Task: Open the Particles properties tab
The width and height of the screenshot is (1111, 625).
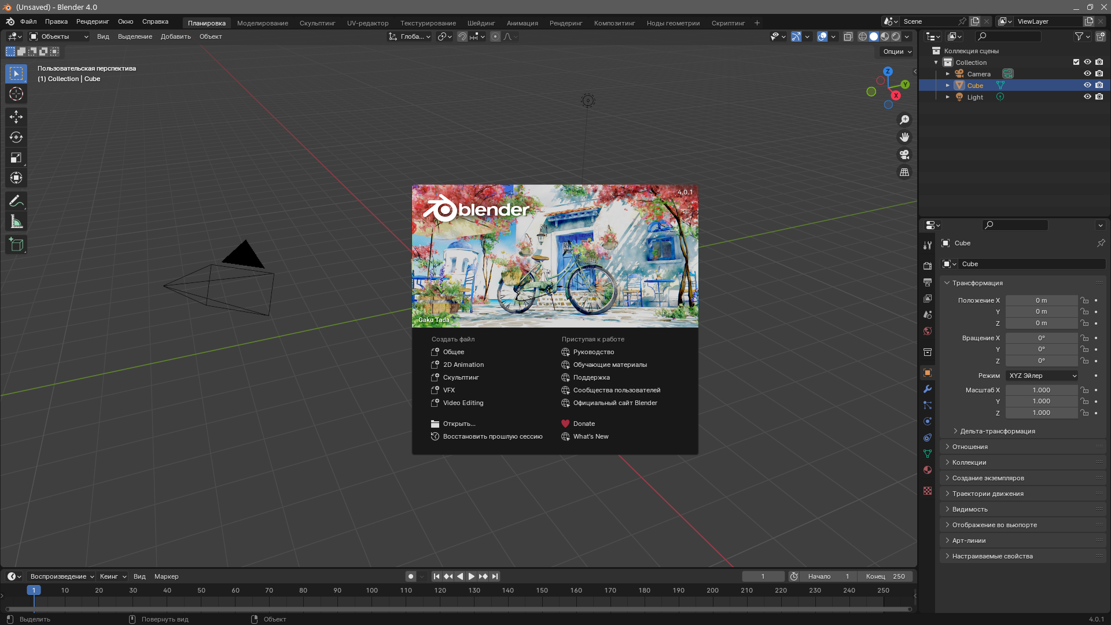Action: point(928,405)
